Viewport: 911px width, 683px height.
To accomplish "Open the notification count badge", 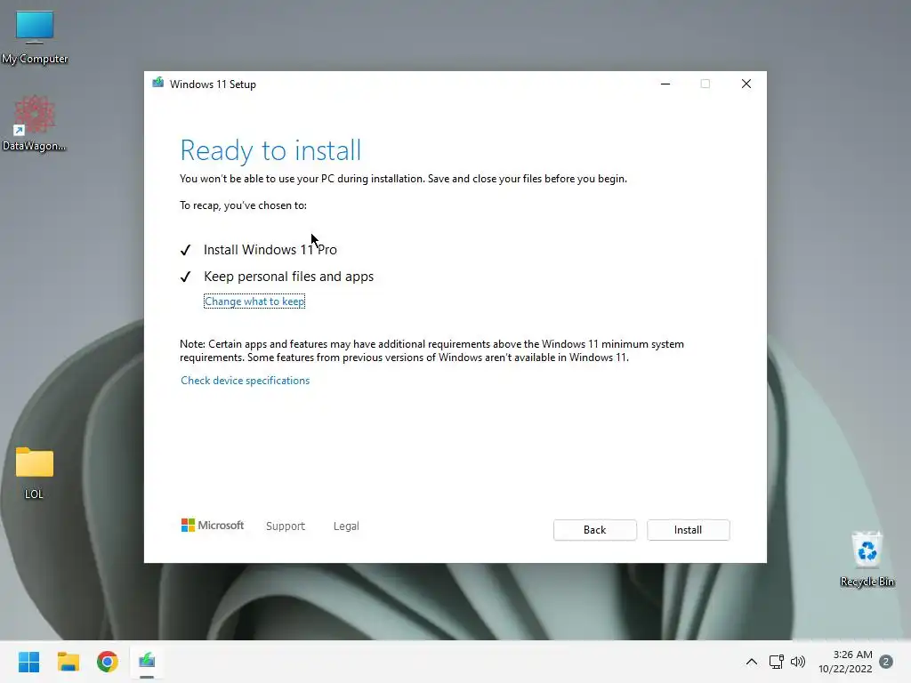I will (886, 662).
